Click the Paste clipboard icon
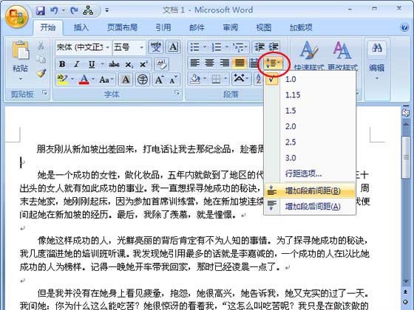 tap(21, 50)
